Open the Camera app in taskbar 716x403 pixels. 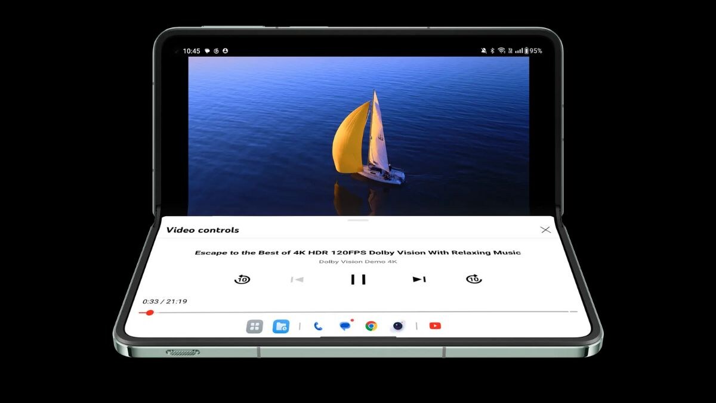click(398, 326)
